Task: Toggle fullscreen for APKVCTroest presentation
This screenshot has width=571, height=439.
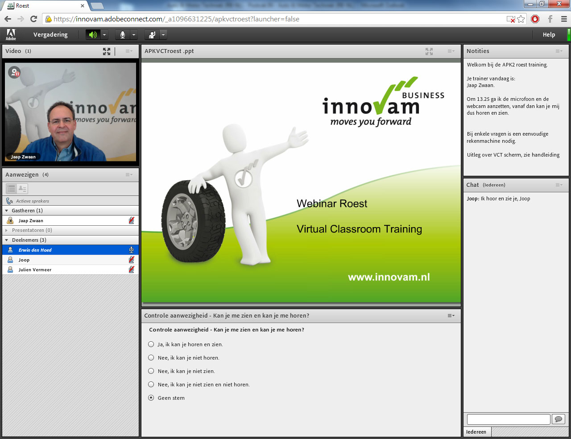Action: (x=429, y=51)
